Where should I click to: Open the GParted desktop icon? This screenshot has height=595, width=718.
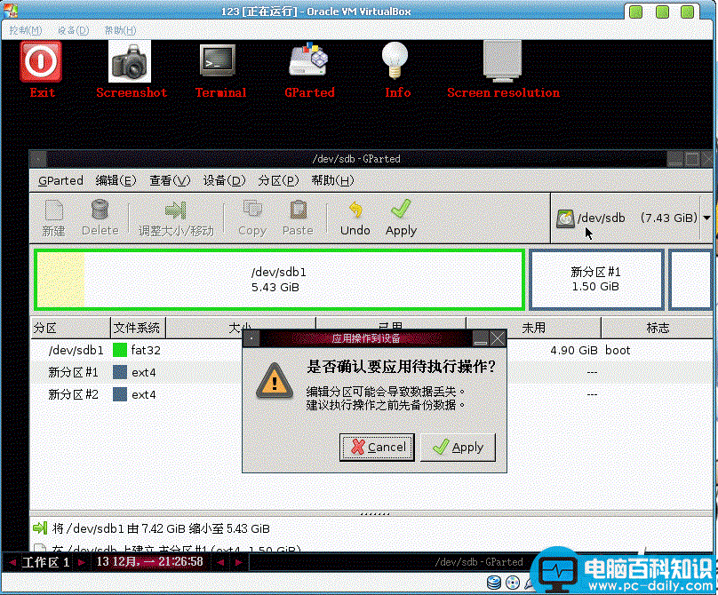click(308, 62)
